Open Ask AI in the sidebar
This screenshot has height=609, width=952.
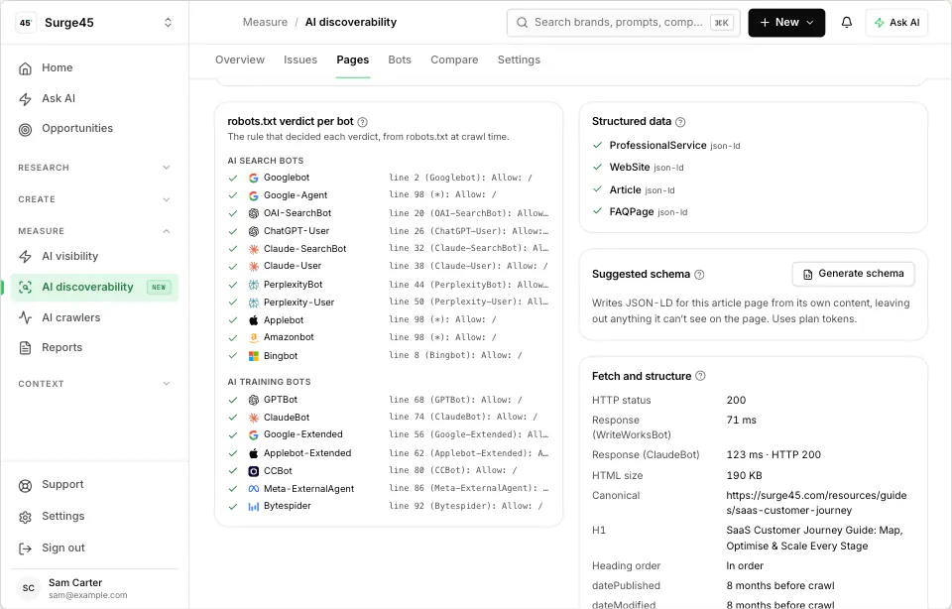point(94,98)
